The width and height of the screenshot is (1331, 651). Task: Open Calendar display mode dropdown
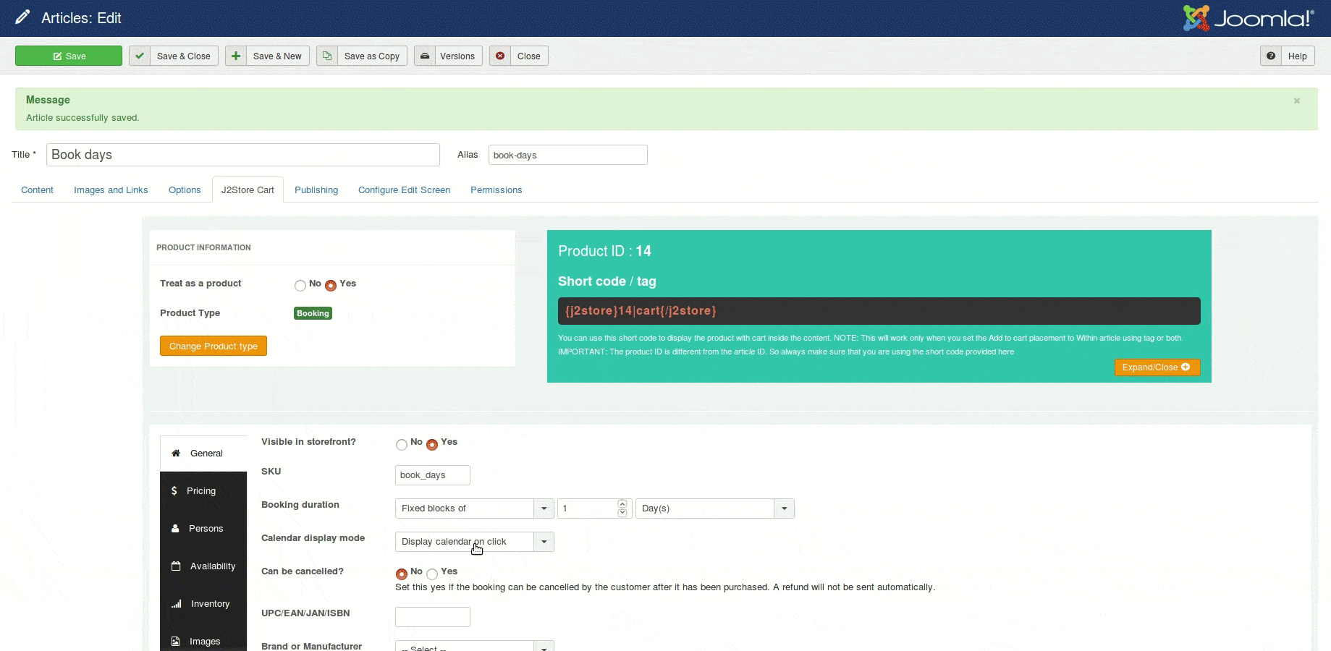point(544,542)
